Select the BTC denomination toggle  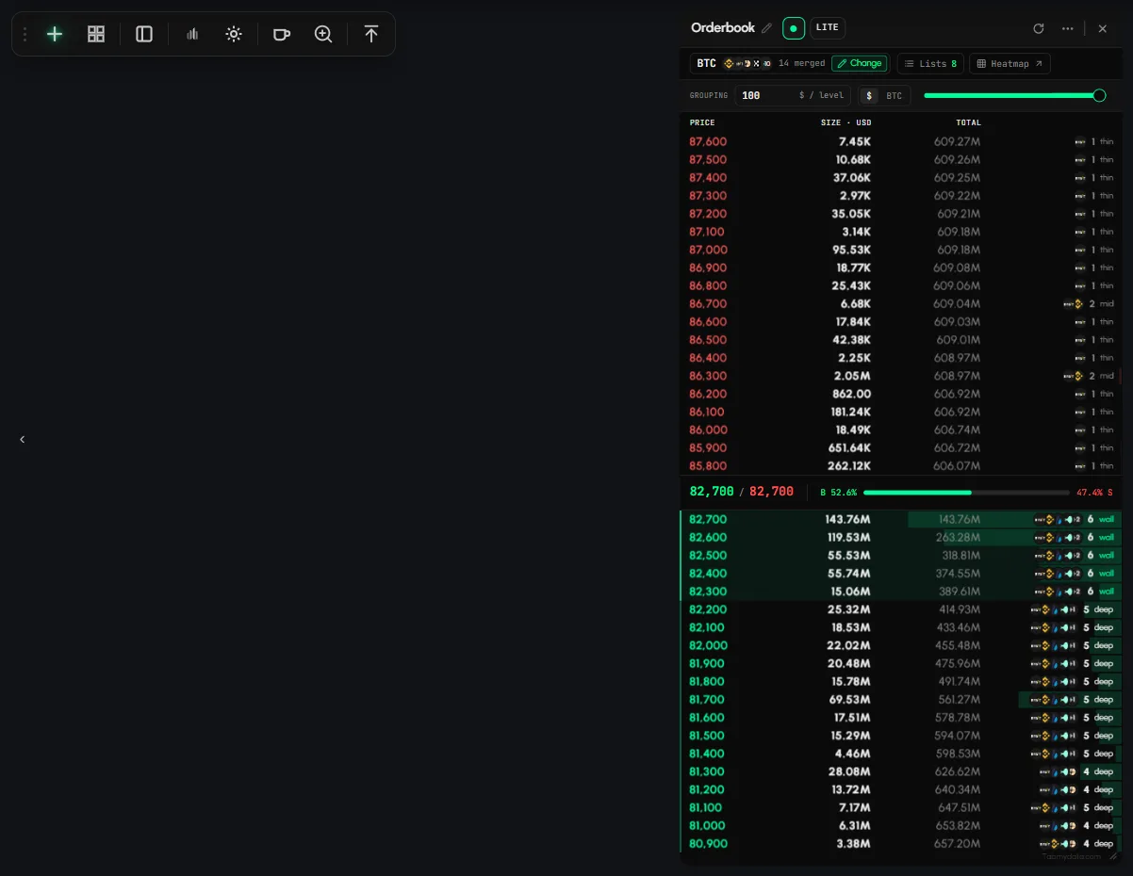tap(895, 95)
